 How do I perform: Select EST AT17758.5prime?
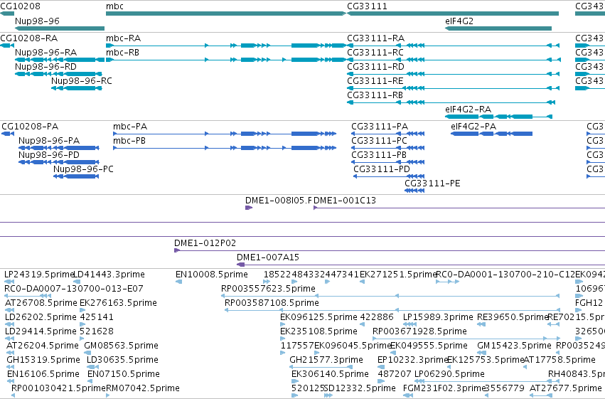(x=527, y=368)
